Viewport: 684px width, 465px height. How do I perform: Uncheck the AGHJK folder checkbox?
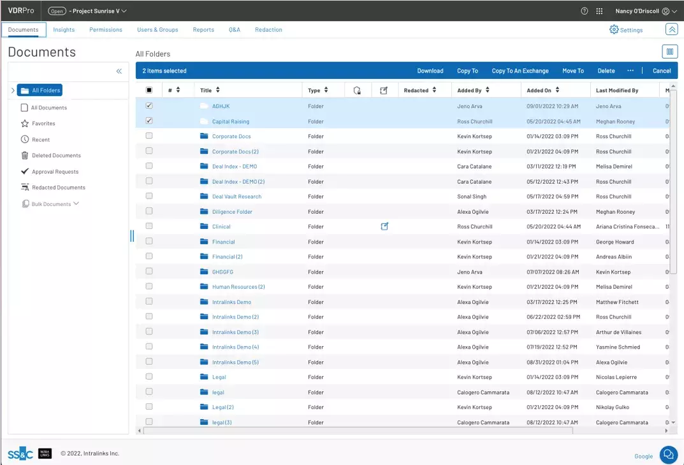pyautogui.click(x=149, y=106)
